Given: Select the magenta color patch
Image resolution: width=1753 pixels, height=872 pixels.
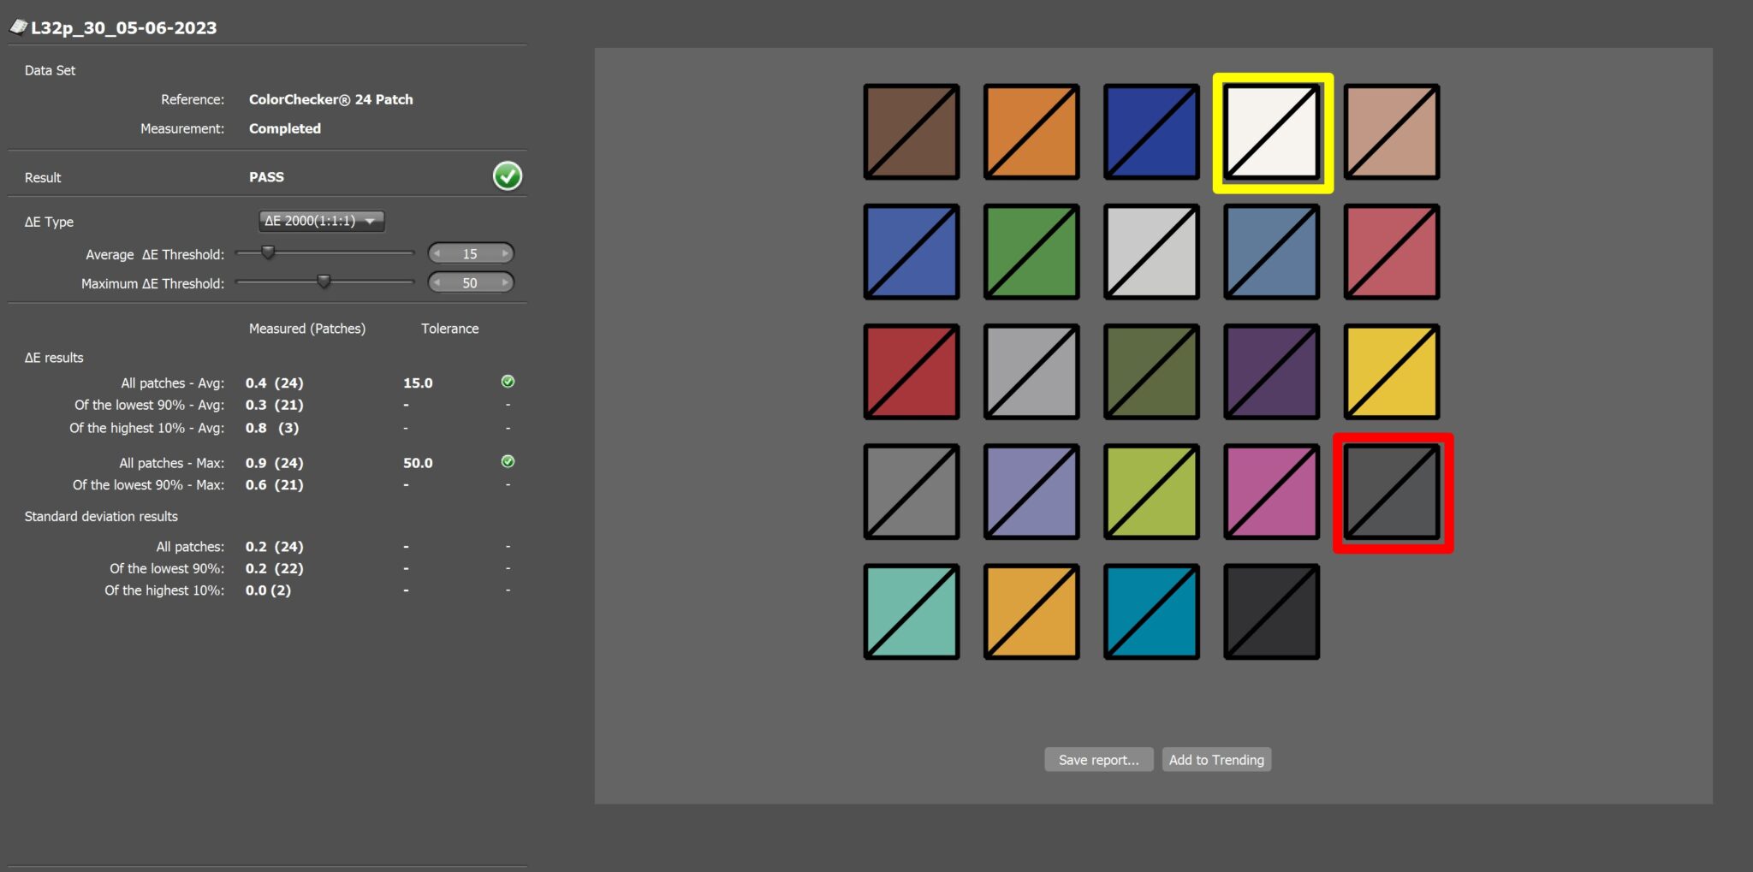Looking at the screenshot, I should click(1272, 492).
